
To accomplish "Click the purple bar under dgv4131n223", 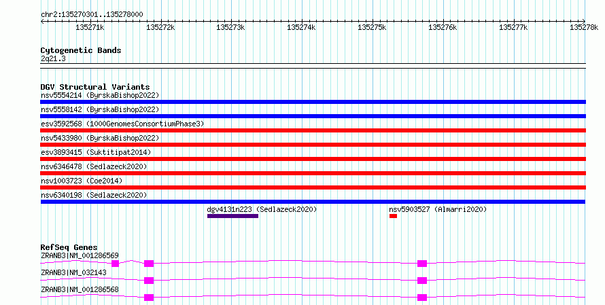I will click(232, 216).
